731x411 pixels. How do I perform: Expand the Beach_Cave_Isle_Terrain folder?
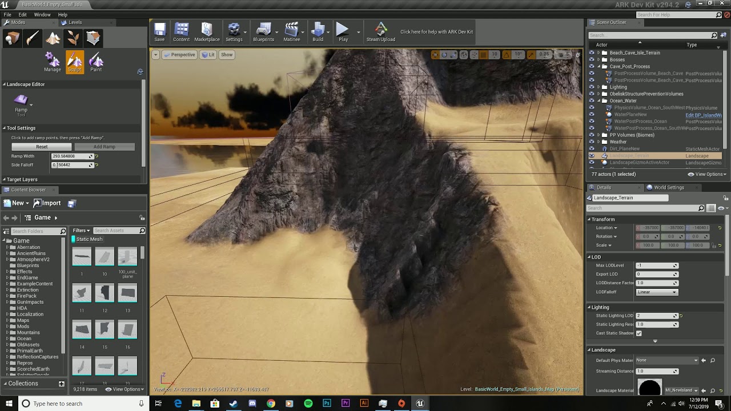(599, 53)
